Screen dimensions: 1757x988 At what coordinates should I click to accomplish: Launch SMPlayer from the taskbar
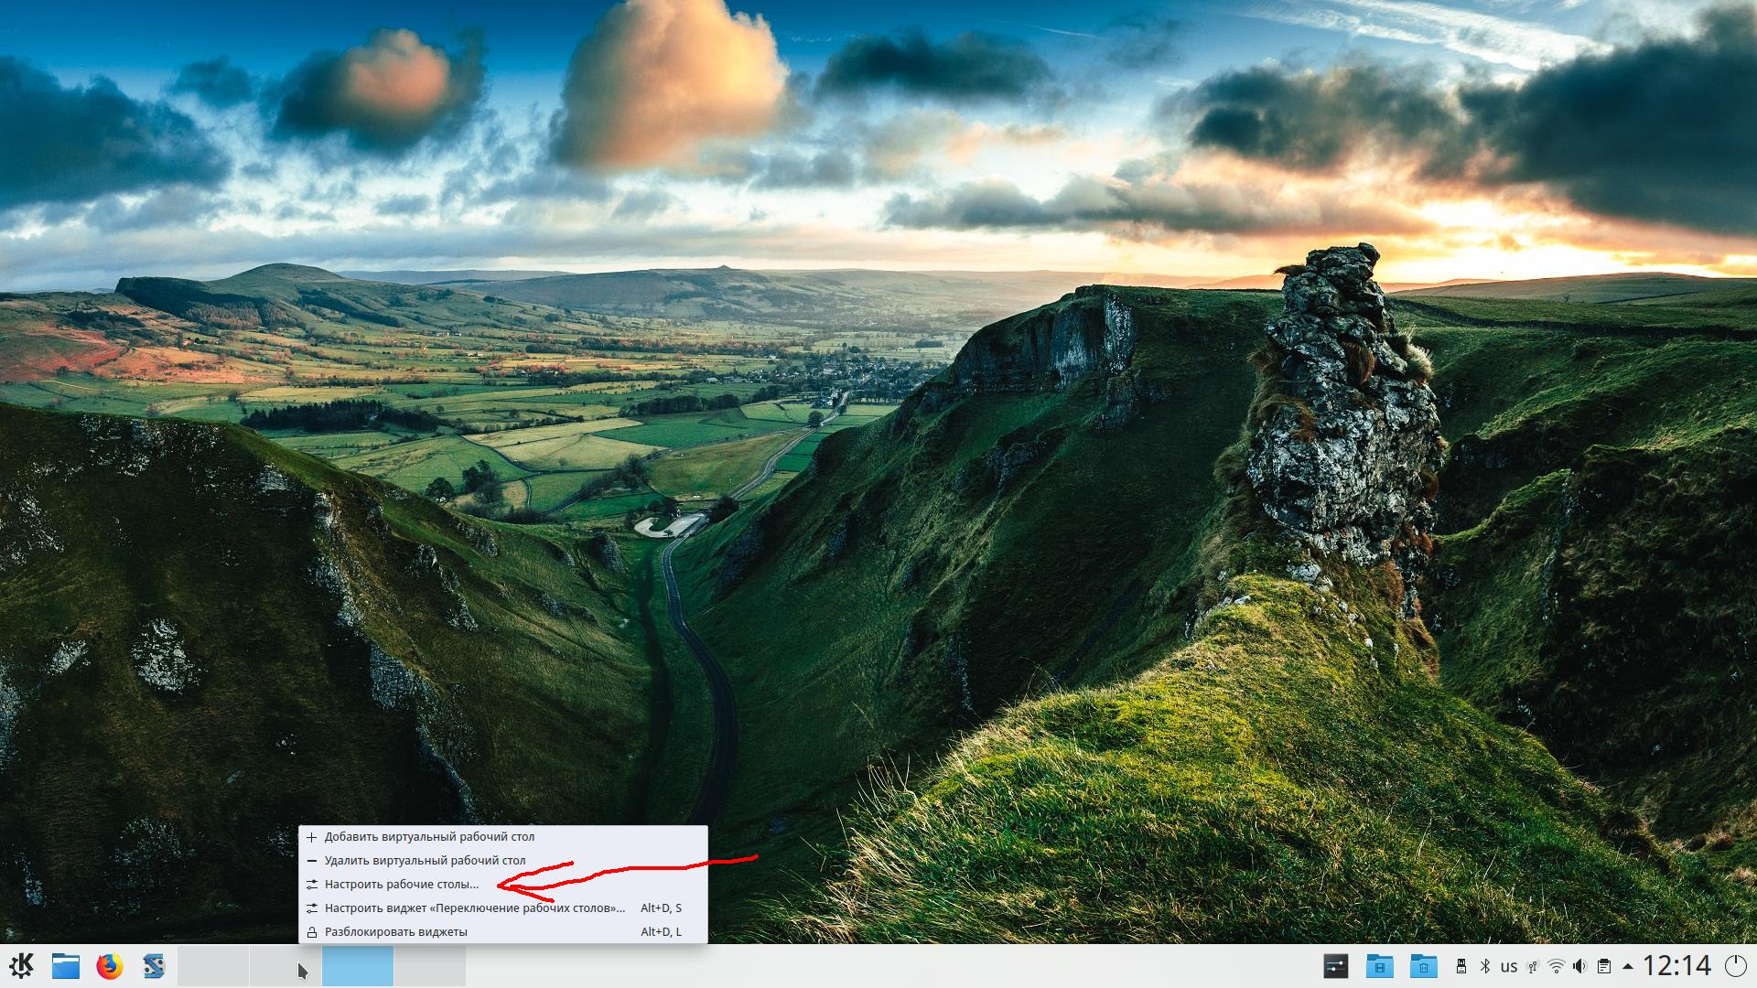(153, 966)
